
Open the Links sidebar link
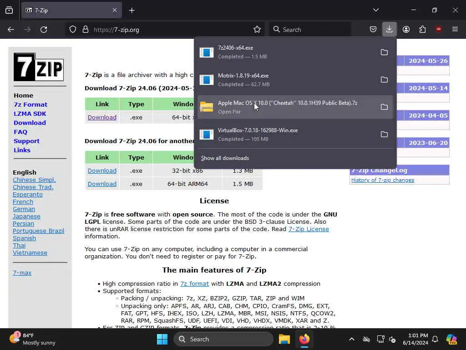[x=22, y=150]
